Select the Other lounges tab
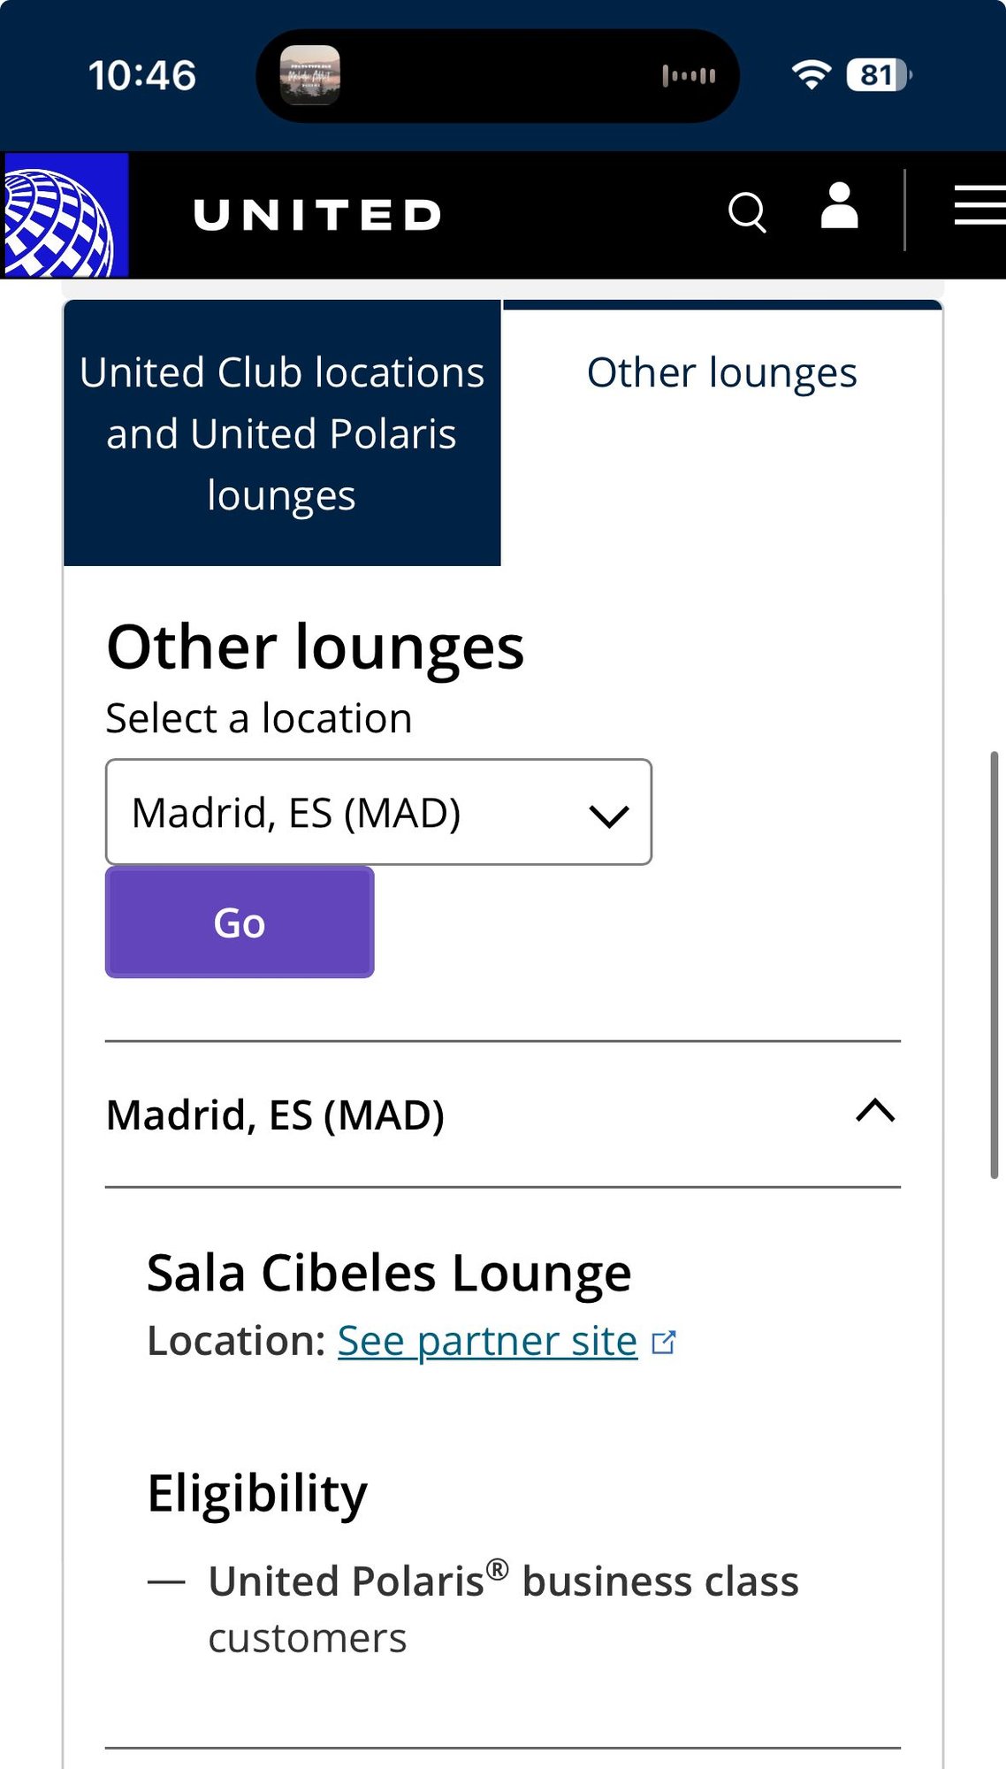The width and height of the screenshot is (1006, 1769). pyautogui.click(x=721, y=373)
